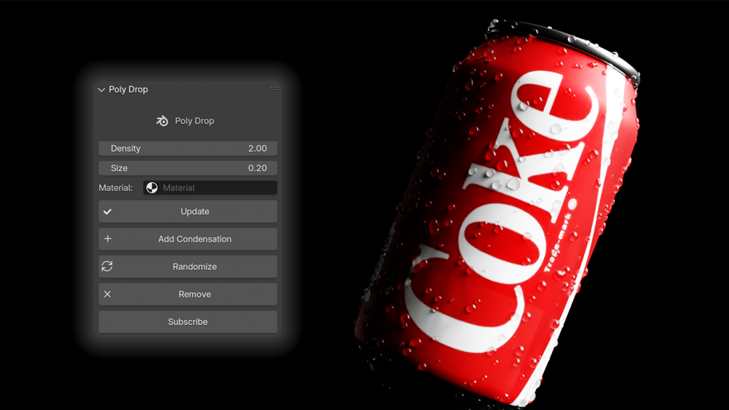Click the Size value slider
Image resolution: width=729 pixels, height=410 pixels.
(188, 168)
